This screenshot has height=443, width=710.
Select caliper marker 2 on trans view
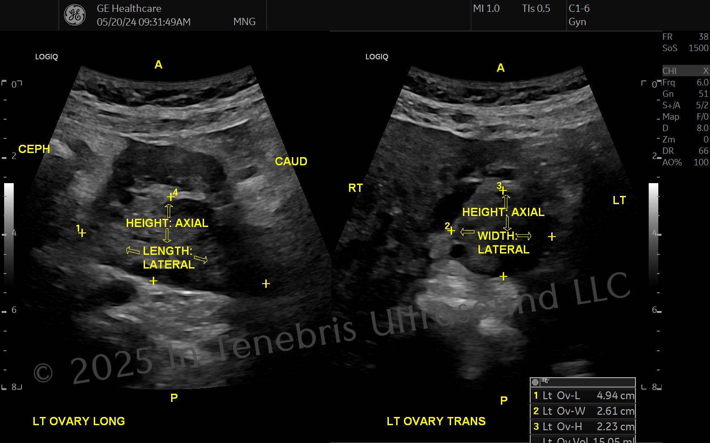point(451,231)
